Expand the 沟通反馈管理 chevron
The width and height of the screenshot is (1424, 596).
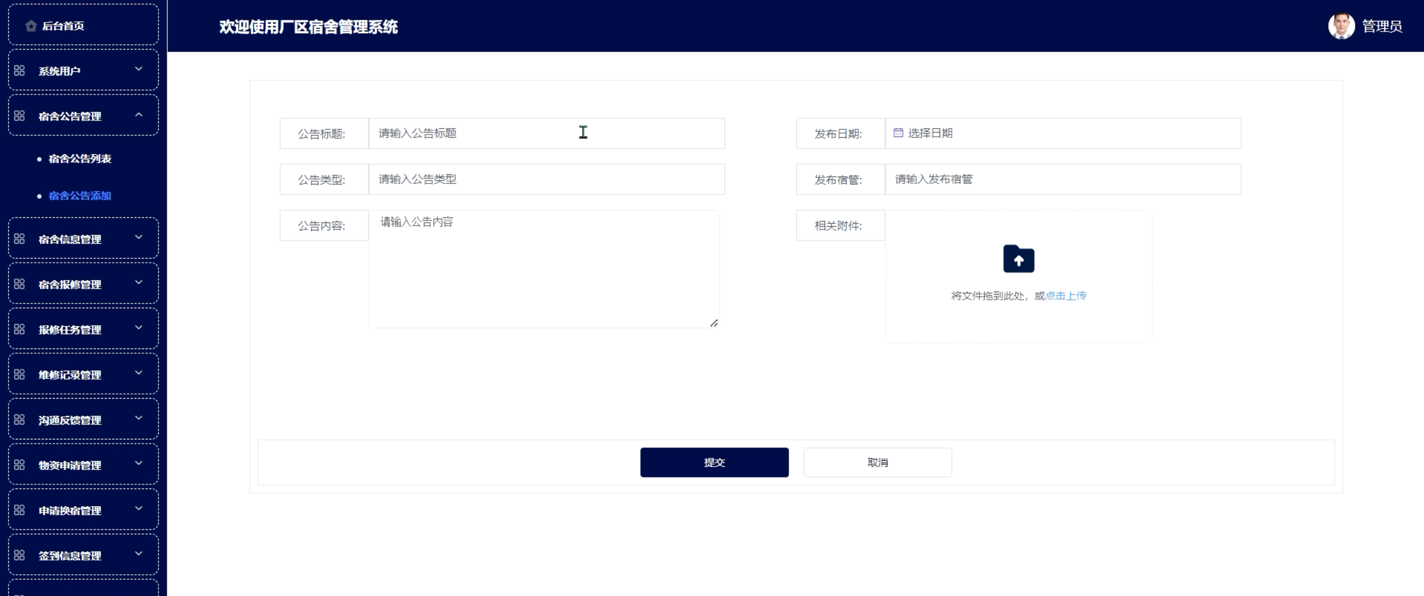pyautogui.click(x=139, y=418)
